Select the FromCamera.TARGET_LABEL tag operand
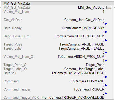 click(x=82, y=48)
